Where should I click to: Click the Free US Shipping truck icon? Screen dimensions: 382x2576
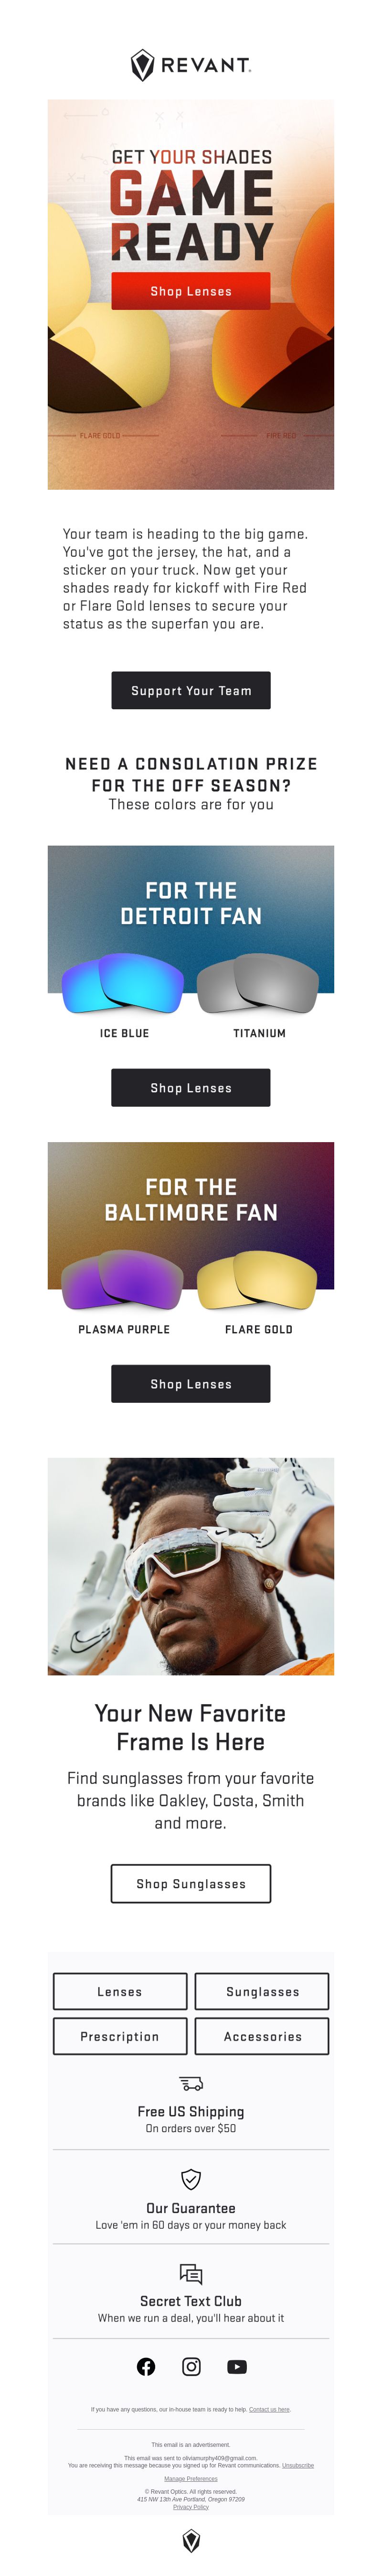click(x=191, y=2083)
